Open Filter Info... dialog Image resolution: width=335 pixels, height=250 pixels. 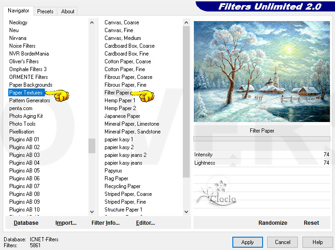pyautogui.click(x=105, y=223)
